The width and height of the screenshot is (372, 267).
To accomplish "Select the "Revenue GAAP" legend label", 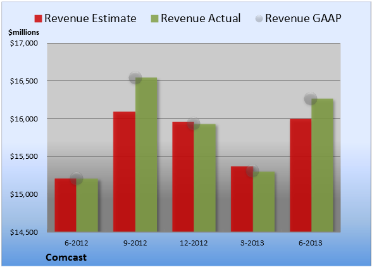I will [x=303, y=18].
